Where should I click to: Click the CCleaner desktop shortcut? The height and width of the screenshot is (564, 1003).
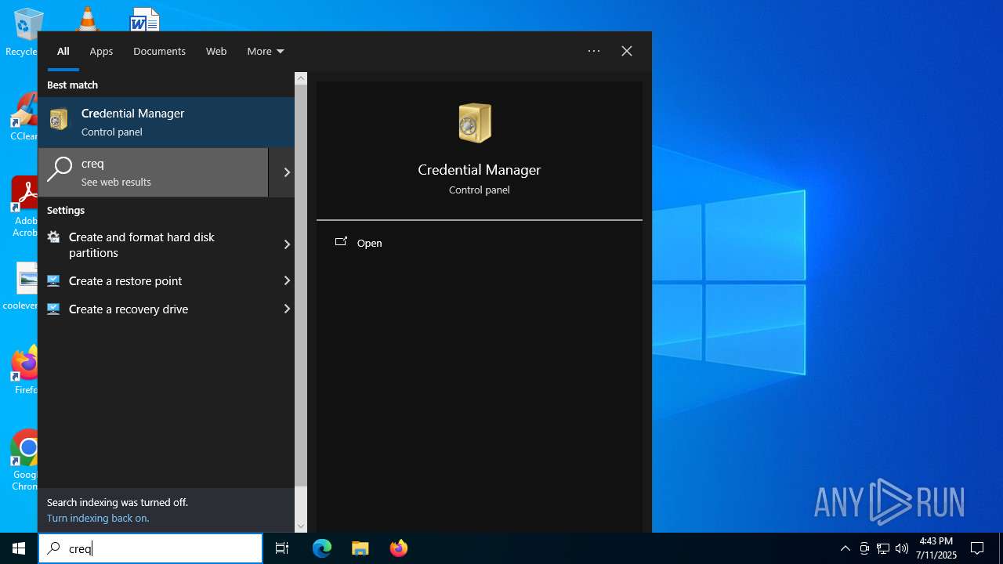pos(25,117)
